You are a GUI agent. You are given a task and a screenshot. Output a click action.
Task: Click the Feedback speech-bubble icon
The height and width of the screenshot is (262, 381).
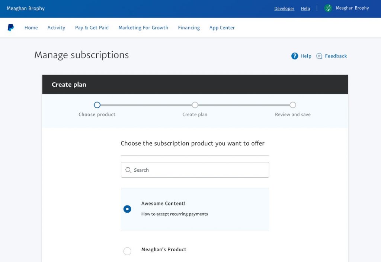(319, 56)
